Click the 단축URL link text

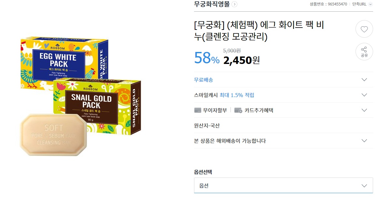359,4
